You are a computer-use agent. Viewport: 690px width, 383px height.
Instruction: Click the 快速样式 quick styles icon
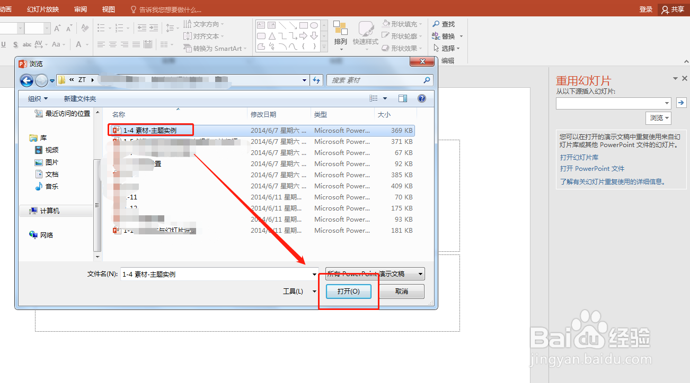pos(366,29)
